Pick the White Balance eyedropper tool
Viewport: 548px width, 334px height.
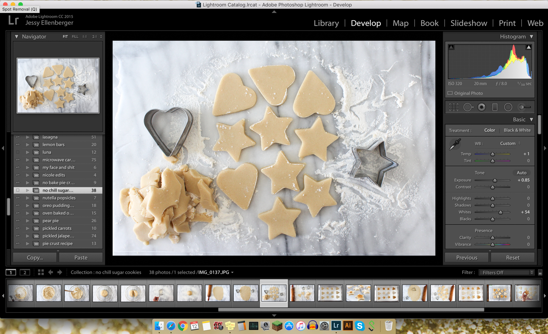point(455,144)
